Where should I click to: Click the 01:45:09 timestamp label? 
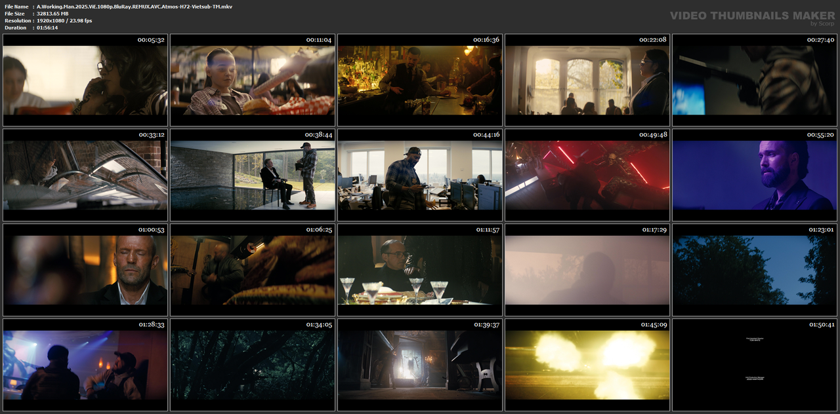coord(653,325)
